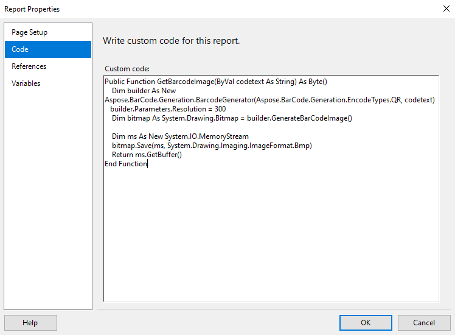Close the Report Properties window
Image resolution: width=455 pixels, height=335 pixels.
tap(446, 9)
